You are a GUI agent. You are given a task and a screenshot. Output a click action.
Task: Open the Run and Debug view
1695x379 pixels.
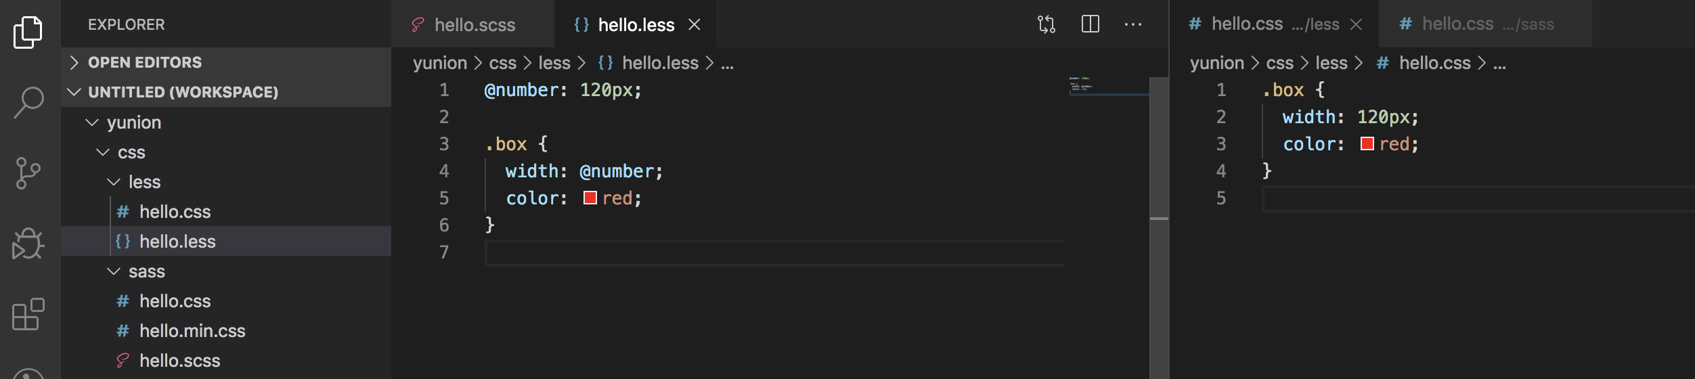pos(28,244)
